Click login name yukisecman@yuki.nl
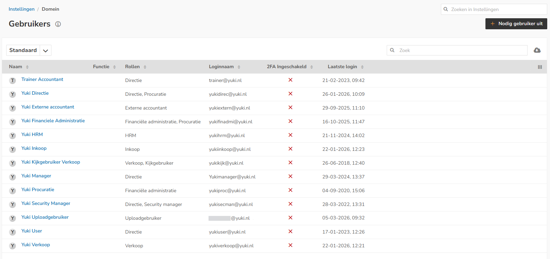The image size is (550, 259). click(x=231, y=204)
